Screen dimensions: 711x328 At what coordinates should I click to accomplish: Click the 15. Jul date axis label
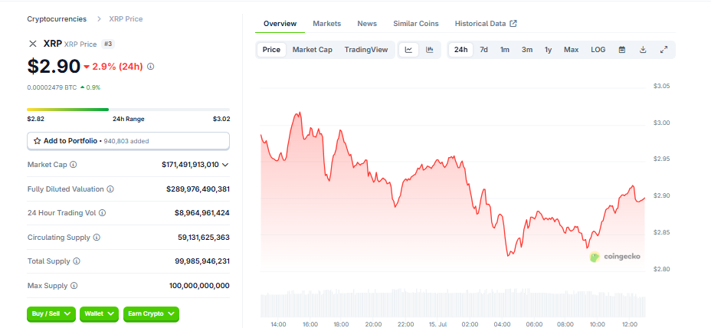pos(437,324)
